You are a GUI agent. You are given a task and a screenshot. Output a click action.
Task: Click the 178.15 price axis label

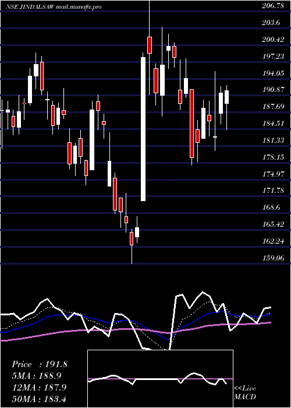click(x=273, y=157)
